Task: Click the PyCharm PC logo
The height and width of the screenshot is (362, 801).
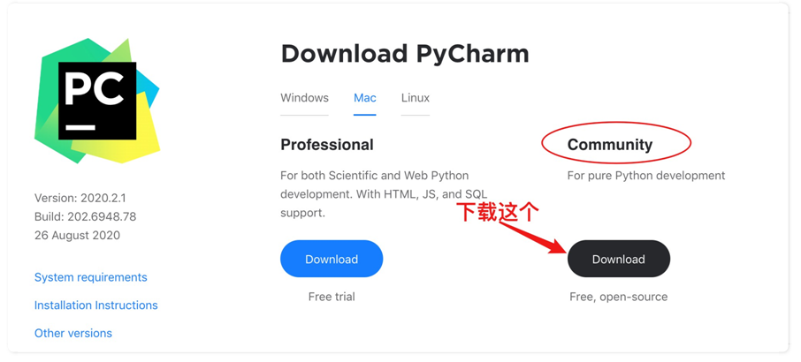Action: (x=97, y=101)
